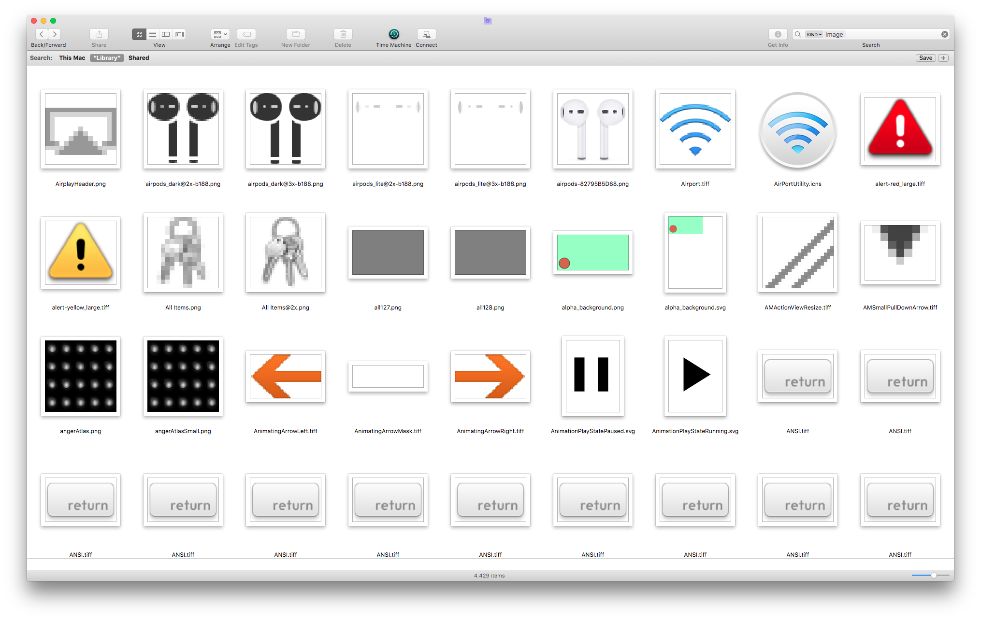The width and height of the screenshot is (981, 620).
Task: Select the AnimatingArrowMask.tiff file
Action: pyautogui.click(x=388, y=376)
